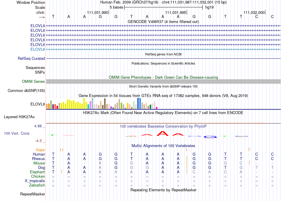
Task: Click the -4.5 PhyloP lower scale value
Action: coord(38,141)
